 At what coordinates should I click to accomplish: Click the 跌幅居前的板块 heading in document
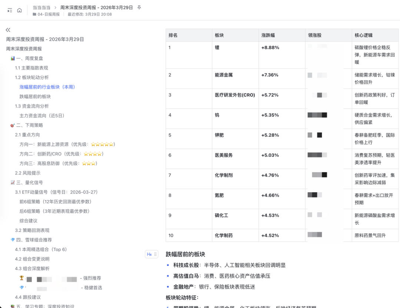pyautogui.click(x=186, y=254)
